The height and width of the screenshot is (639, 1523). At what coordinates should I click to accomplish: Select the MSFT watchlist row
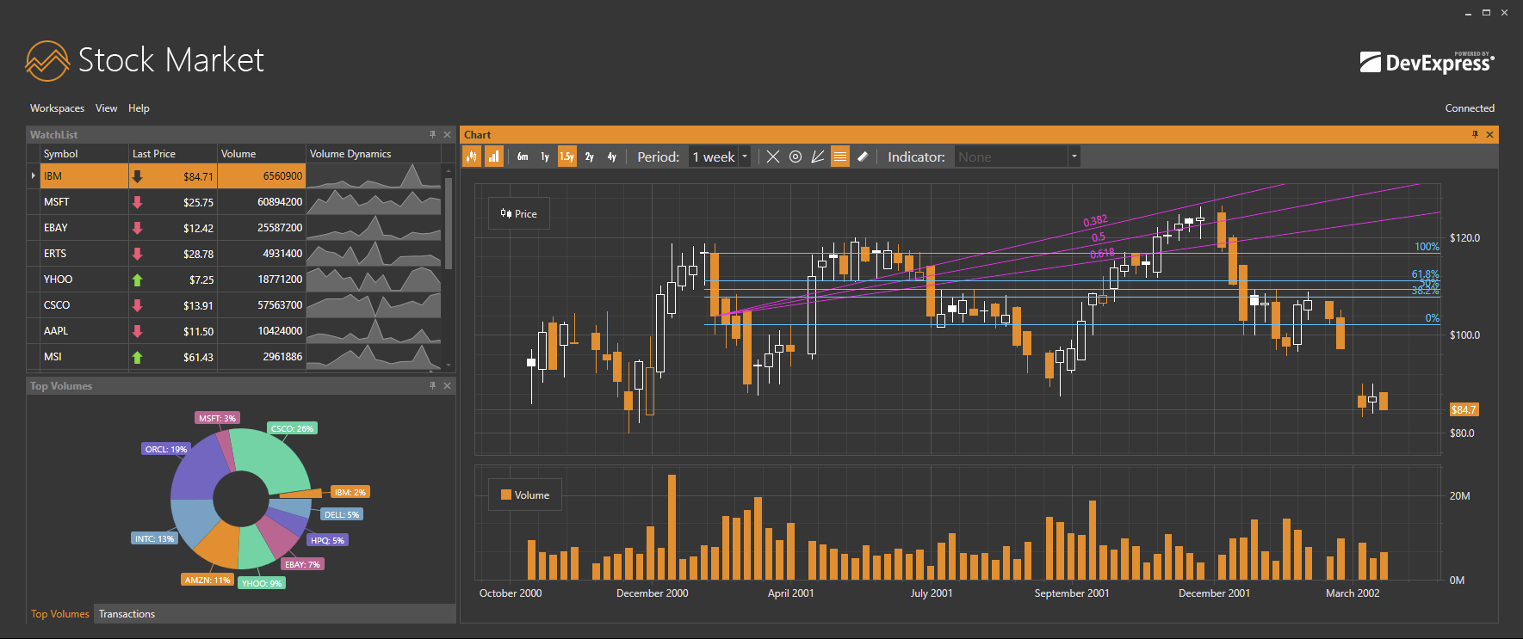pyautogui.click(x=234, y=202)
